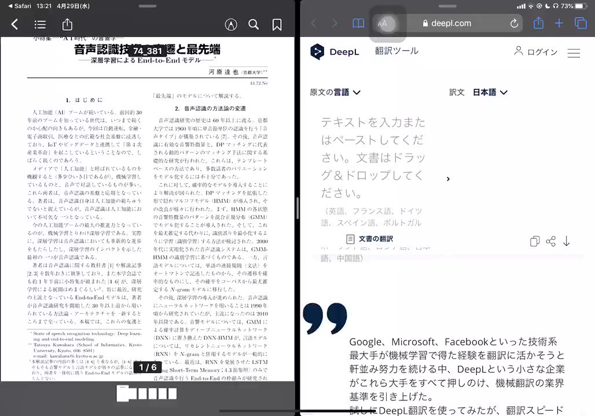
Task: Open the PDF table of contents list
Action: pyautogui.click(x=40, y=25)
